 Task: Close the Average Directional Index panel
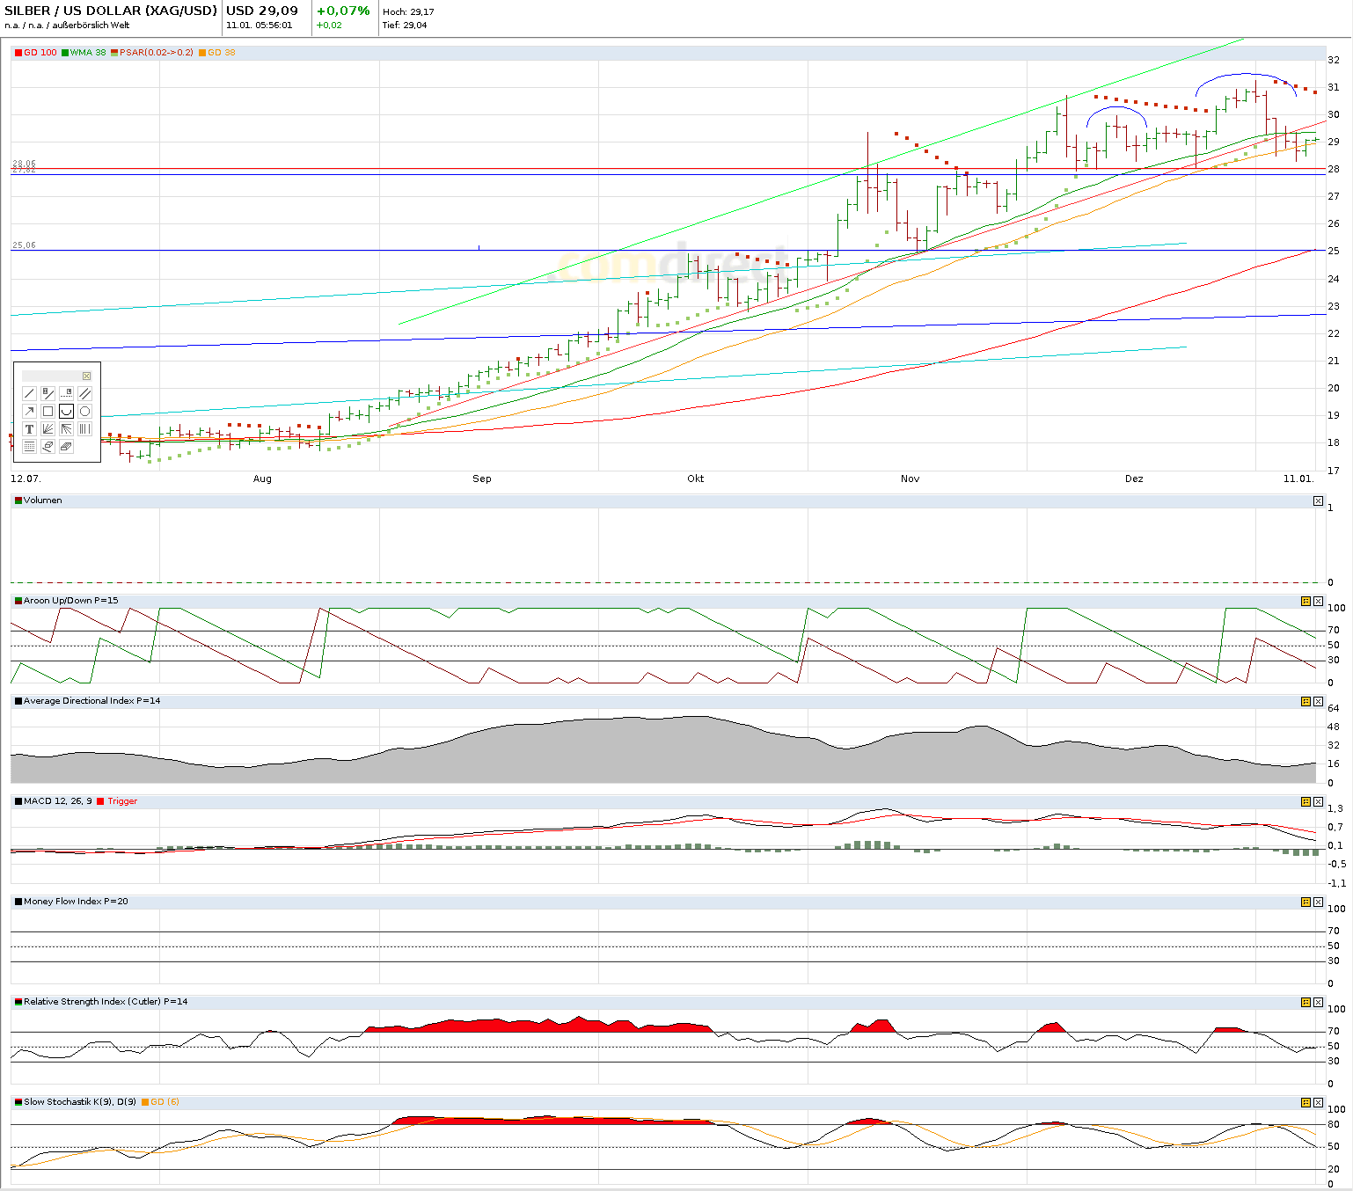[x=1318, y=702]
